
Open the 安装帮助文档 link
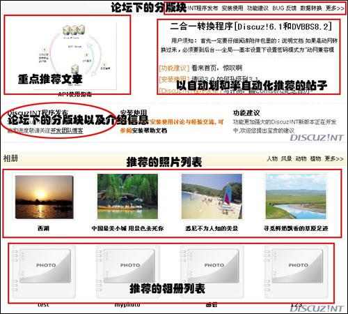click(x=150, y=130)
